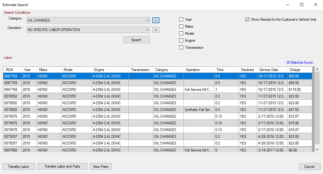The width and height of the screenshot is (323, 174).
Task: Sort by the Declined column header
Action: (248, 70)
